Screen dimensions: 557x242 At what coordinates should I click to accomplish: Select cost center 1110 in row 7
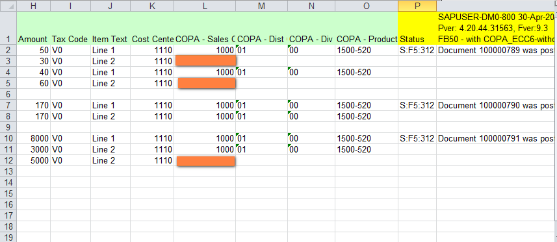point(152,105)
